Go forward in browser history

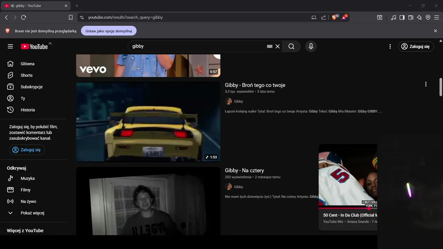(15, 17)
